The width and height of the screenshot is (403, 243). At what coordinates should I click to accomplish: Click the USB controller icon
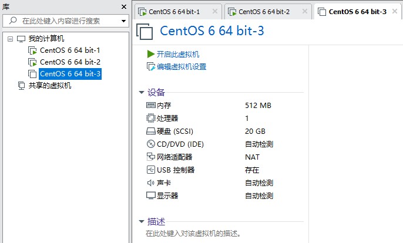[151, 170]
